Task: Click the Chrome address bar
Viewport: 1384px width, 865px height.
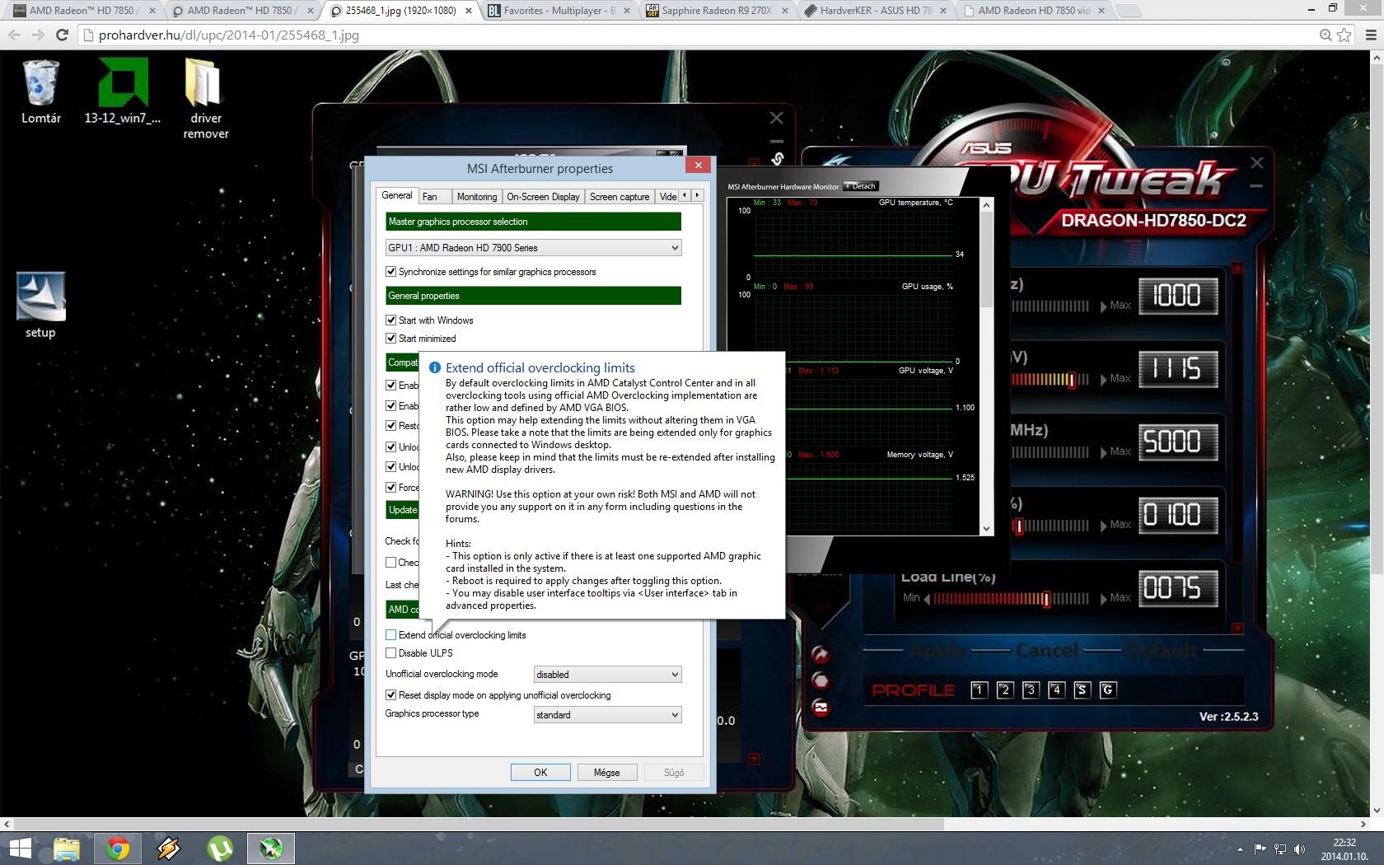Action: click(x=696, y=35)
